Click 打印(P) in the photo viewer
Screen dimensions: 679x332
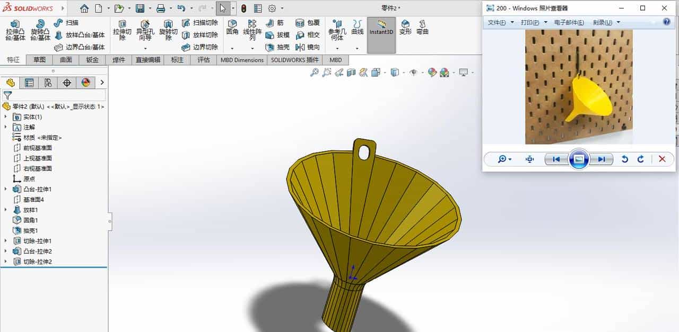point(530,22)
